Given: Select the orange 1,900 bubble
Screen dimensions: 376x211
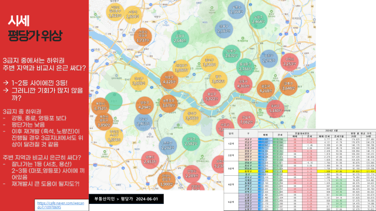Looking at the screenshot, I should pyautogui.click(x=166, y=181).
